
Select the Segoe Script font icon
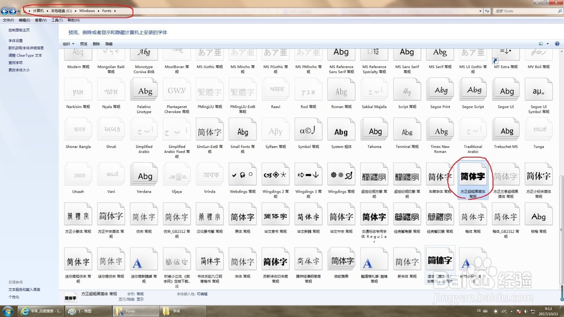click(x=473, y=90)
